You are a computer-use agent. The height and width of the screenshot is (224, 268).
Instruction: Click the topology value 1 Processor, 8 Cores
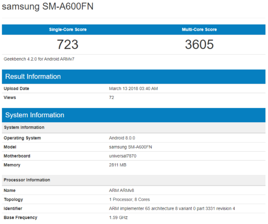130,199
